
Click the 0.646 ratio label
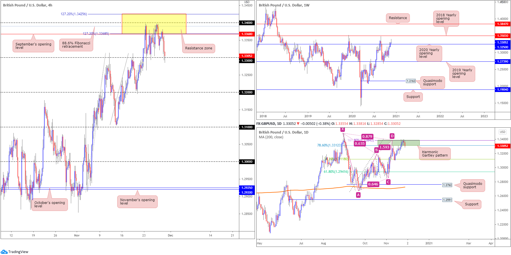click(373, 184)
